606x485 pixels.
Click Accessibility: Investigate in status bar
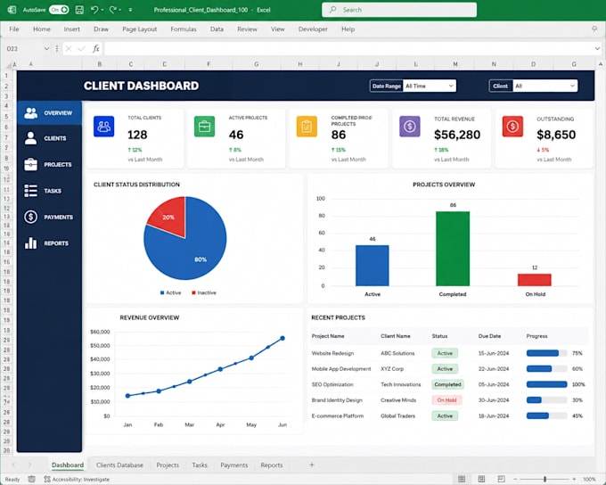pyautogui.click(x=77, y=479)
